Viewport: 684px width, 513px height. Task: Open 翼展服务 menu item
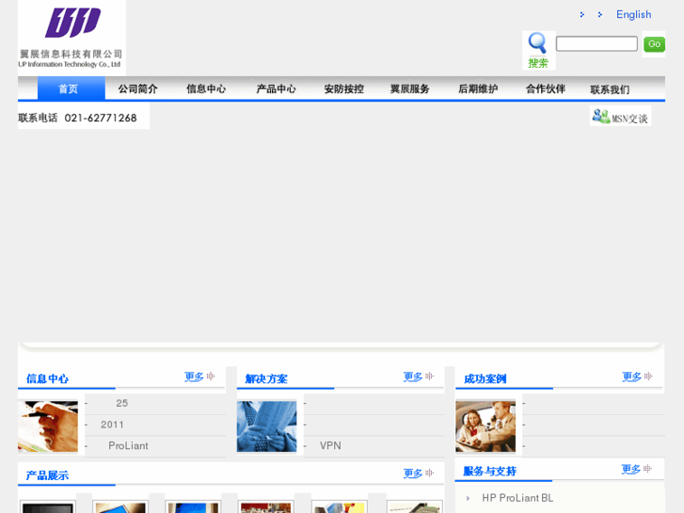409,89
